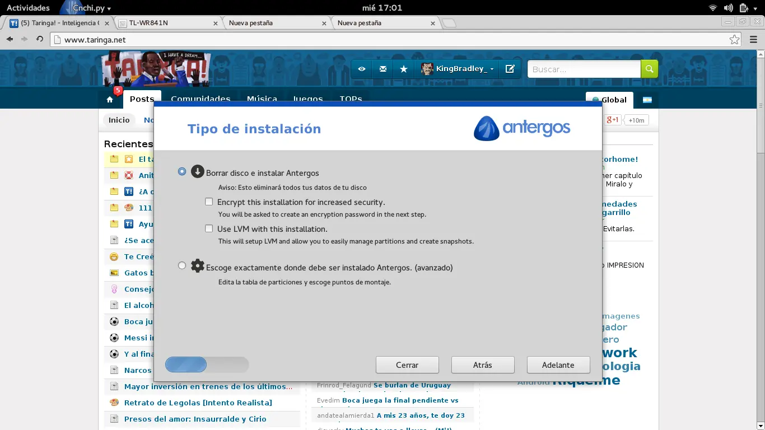Open the Evedim user profile link
This screenshot has height=430, width=765.
click(x=328, y=400)
